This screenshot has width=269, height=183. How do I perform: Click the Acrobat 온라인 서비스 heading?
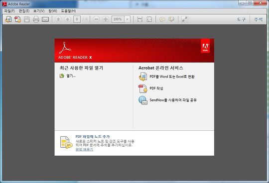161,68
